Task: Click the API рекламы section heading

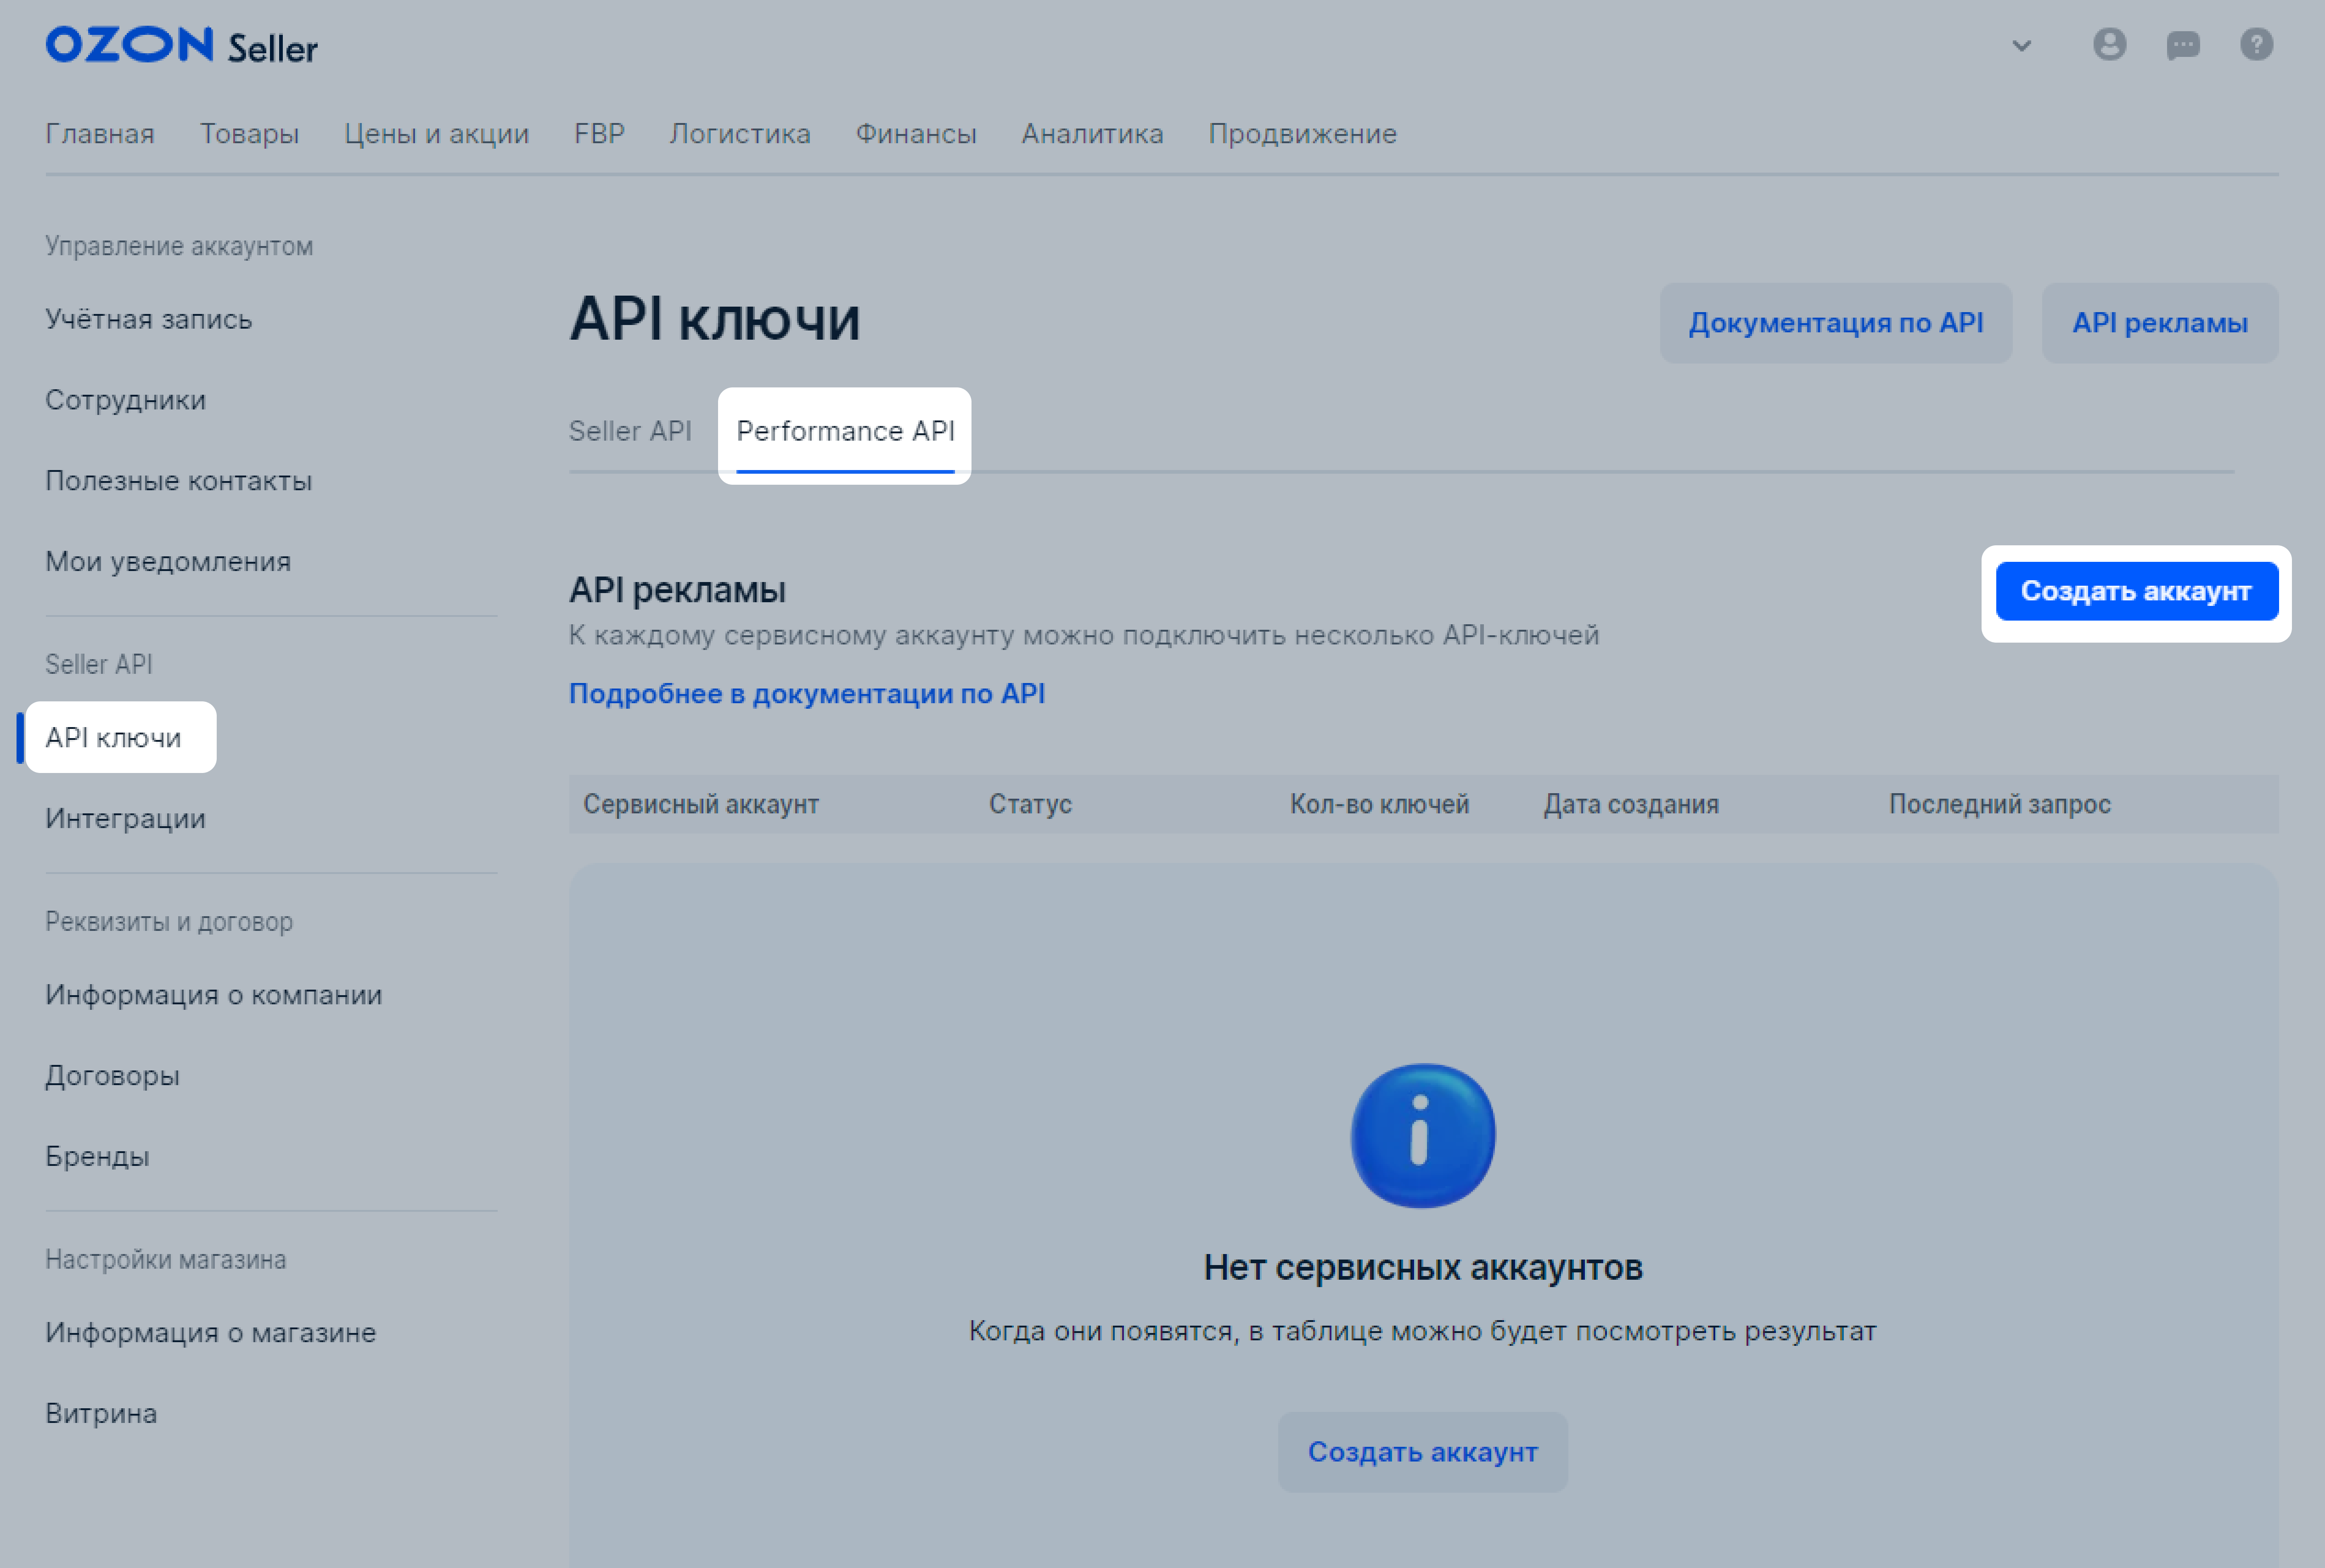Action: [x=677, y=590]
